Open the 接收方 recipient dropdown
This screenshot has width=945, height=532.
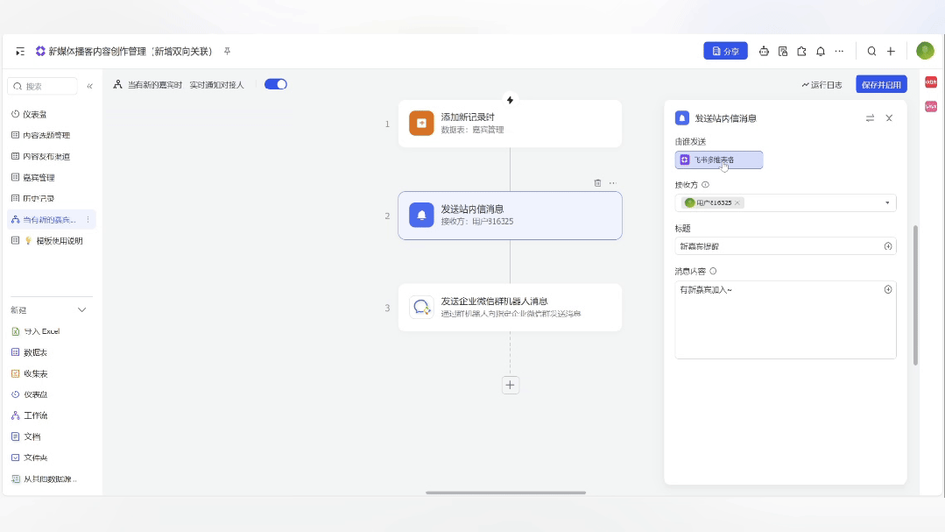point(888,202)
